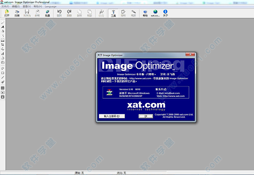This screenshot has height=175, width=254.
Task: Select the magnifier tool in left sidebar
Action: (3, 22)
